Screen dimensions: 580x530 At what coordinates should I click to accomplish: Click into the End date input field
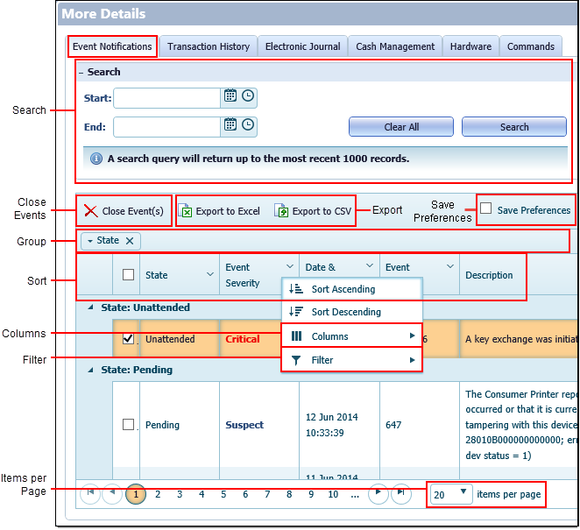[x=166, y=127]
